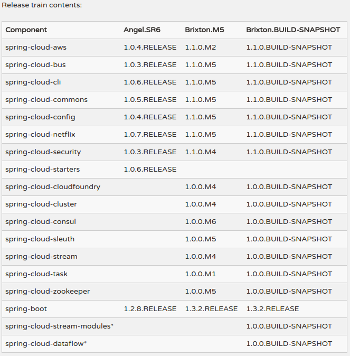The width and height of the screenshot is (350, 356).
Task: Select "1.0.3.RELEASE" in the spring-cloud-bus row
Action: click(x=150, y=65)
